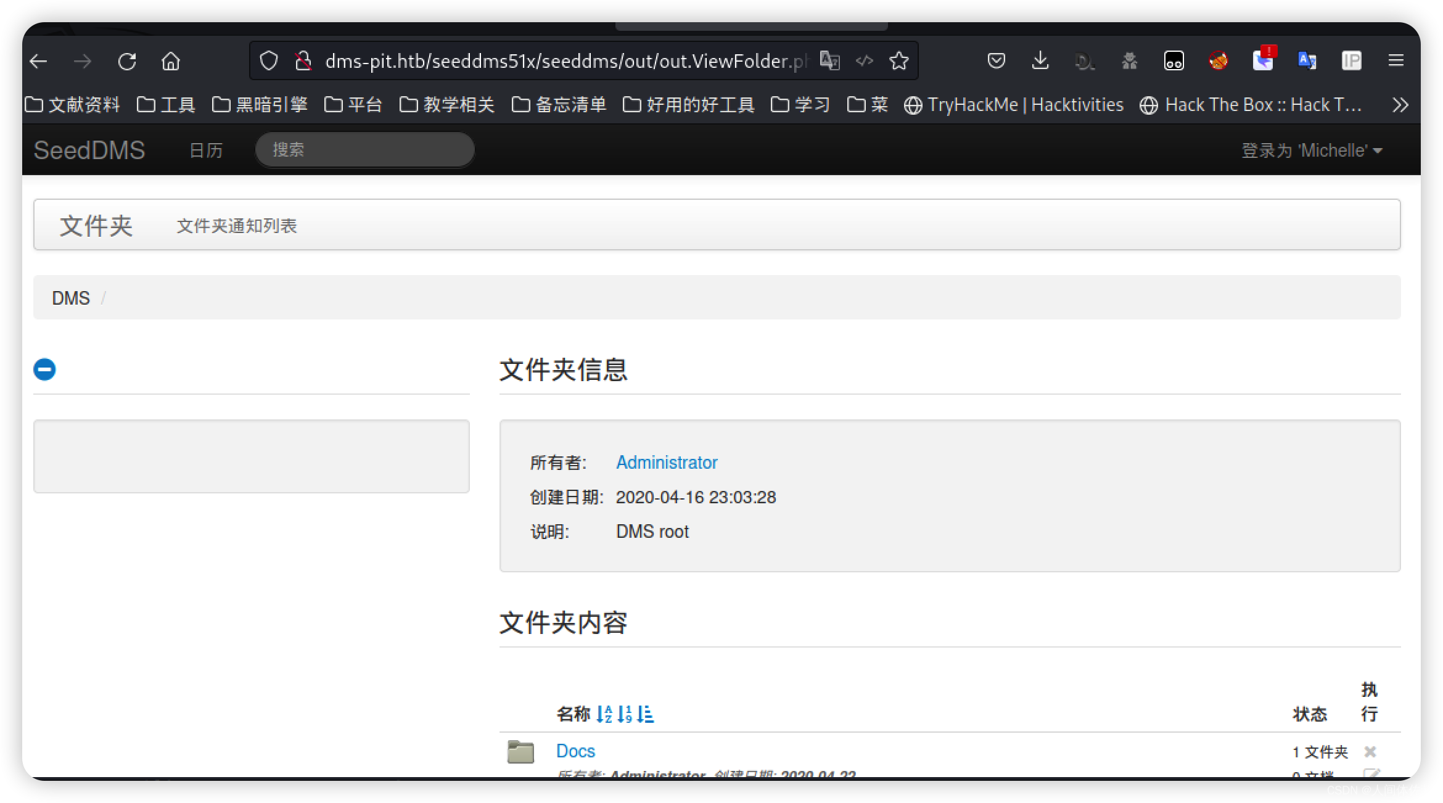The height and width of the screenshot is (803, 1443).
Task: Open the 学习 bookmark folder
Action: pos(800,105)
